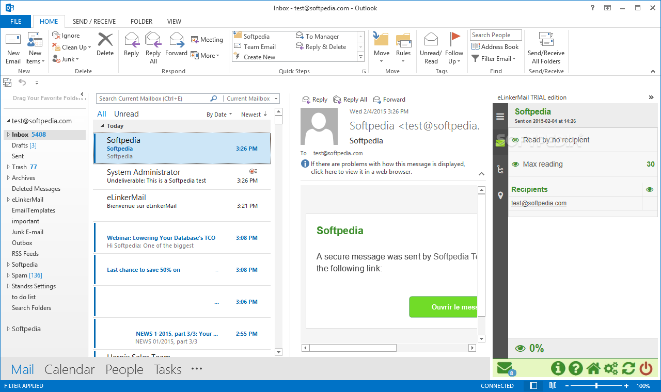The height and width of the screenshot is (392, 661).
Task: Click the To Manager quick step
Action: (x=318, y=36)
